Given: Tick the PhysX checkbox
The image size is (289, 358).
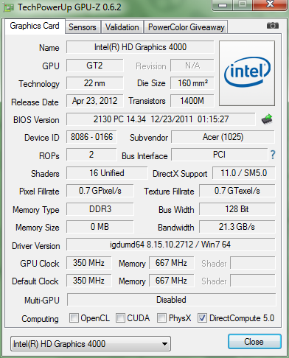Looking at the screenshot, I should pos(161,317).
